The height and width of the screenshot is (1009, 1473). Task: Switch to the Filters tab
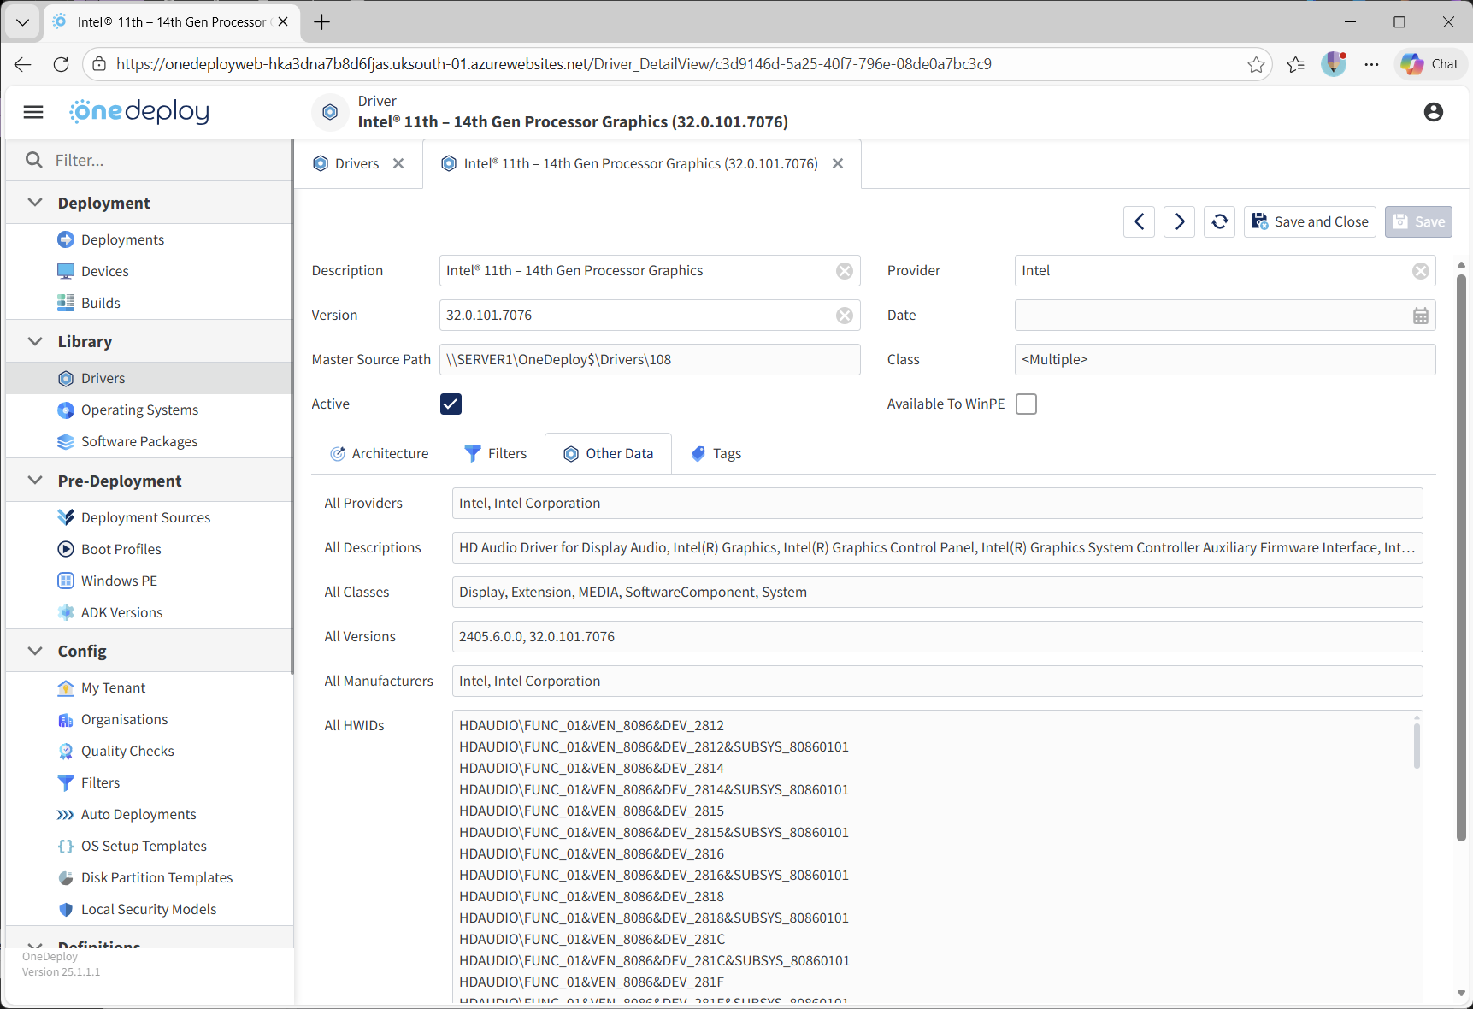coord(496,454)
